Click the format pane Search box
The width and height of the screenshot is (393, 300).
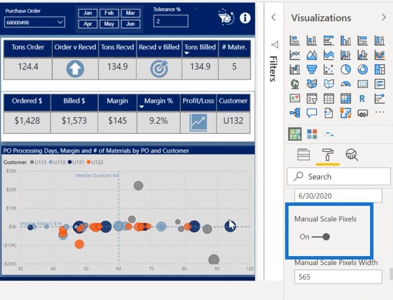pyautogui.click(x=339, y=177)
